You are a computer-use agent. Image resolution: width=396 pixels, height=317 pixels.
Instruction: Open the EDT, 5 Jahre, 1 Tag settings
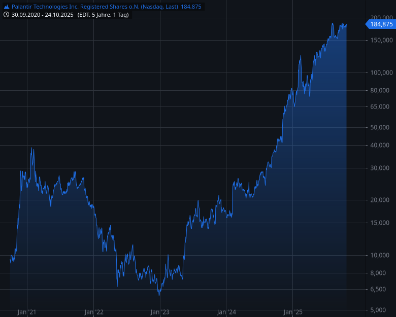click(x=103, y=15)
